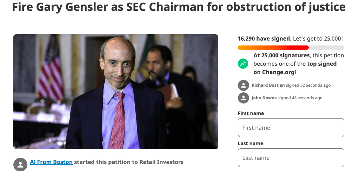Click Richard Bostian's avatar icon

point(244,85)
